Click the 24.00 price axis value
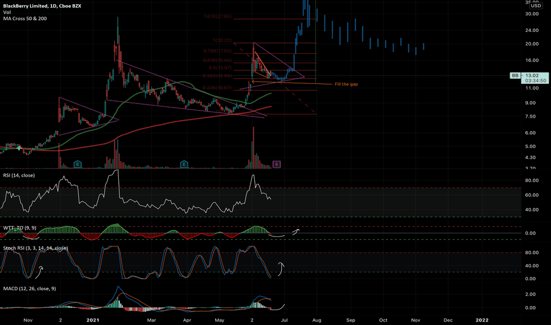The image size is (551, 325). 532,30
